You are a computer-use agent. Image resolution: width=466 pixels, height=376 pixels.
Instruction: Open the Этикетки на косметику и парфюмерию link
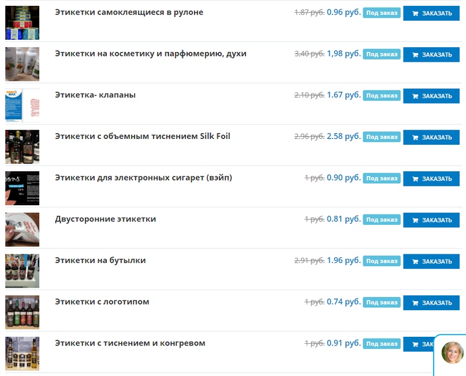point(151,54)
